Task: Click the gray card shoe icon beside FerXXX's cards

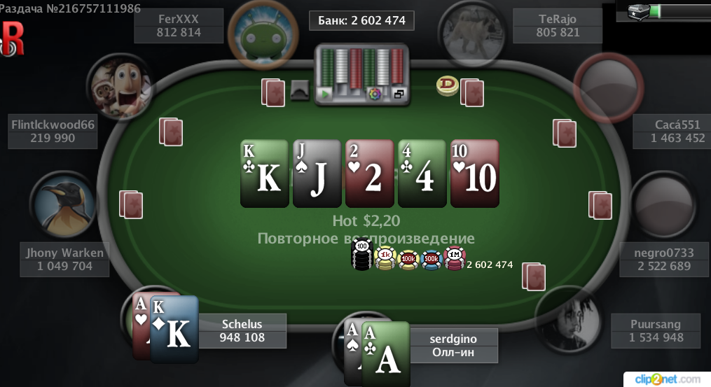Action: click(x=300, y=90)
